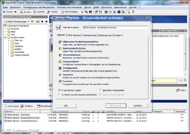Open the Datei menu
This screenshot has height=134, width=190.
coord(5,7)
